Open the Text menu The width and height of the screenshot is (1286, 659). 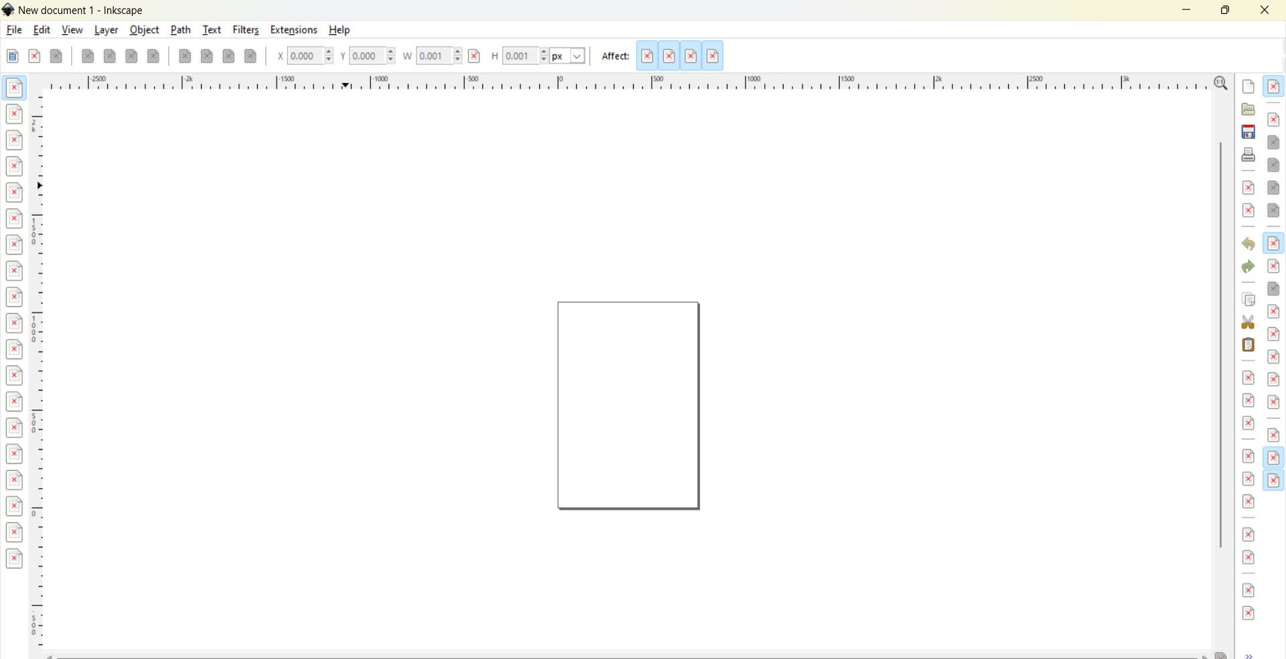(x=212, y=30)
